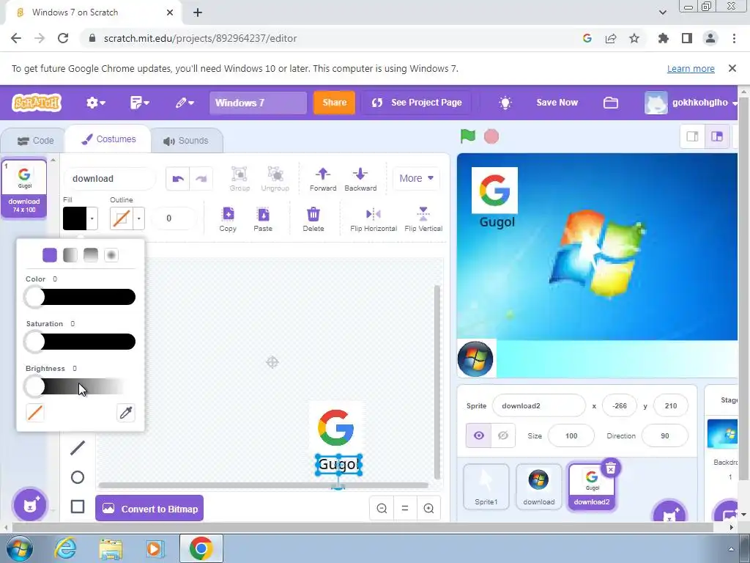Open Chrome Extensions puzzle icon
Image resolution: width=750 pixels, height=563 pixels.
click(663, 38)
